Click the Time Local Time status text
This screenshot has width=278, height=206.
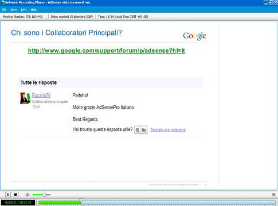point(123,17)
